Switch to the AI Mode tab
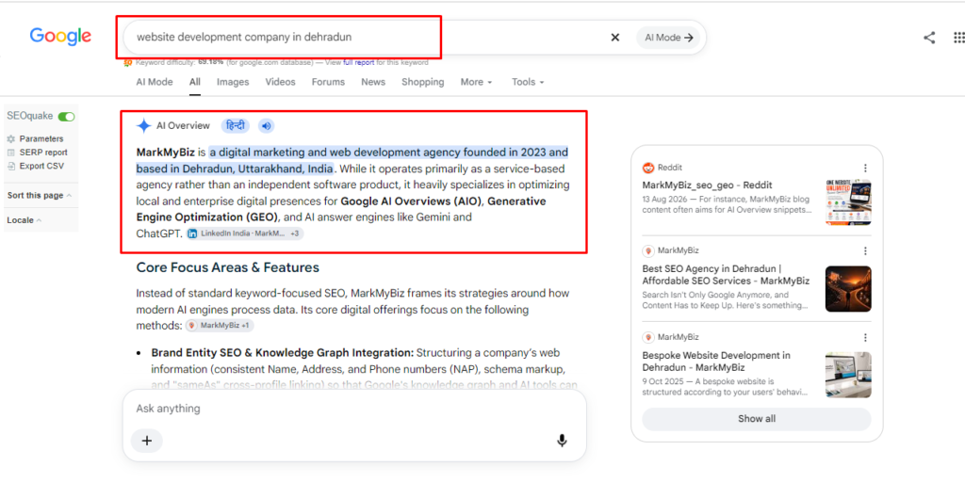965x483 pixels. (155, 82)
